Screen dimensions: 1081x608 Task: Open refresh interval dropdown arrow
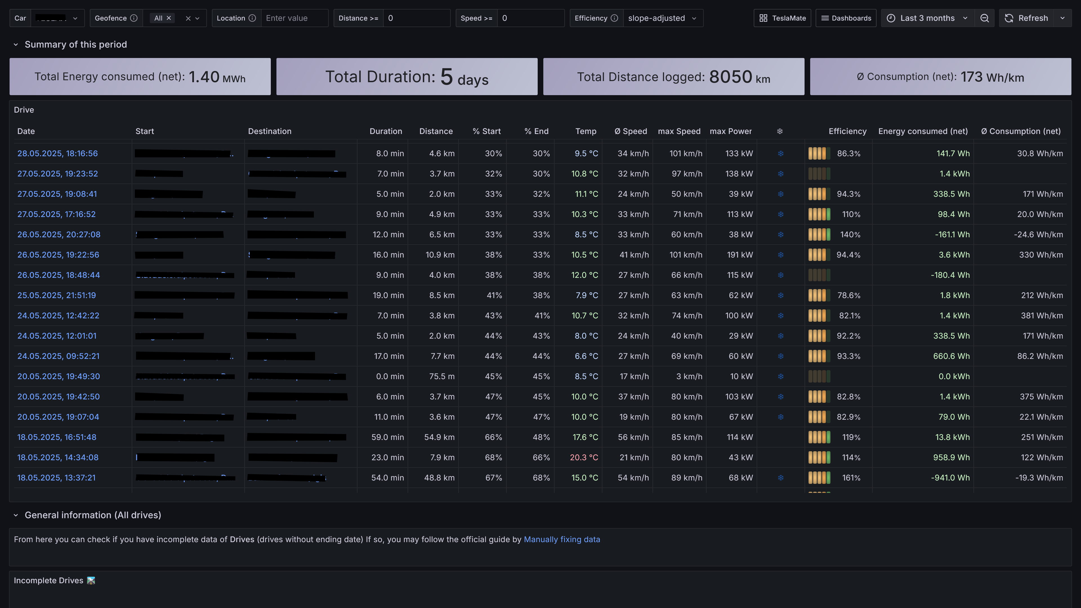coord(1062,18)
